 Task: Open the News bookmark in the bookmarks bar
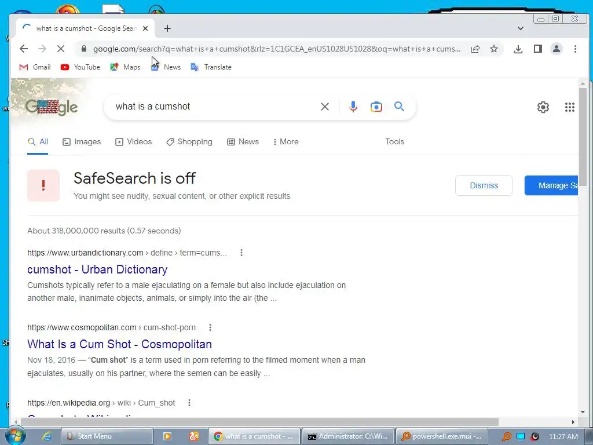166,67
